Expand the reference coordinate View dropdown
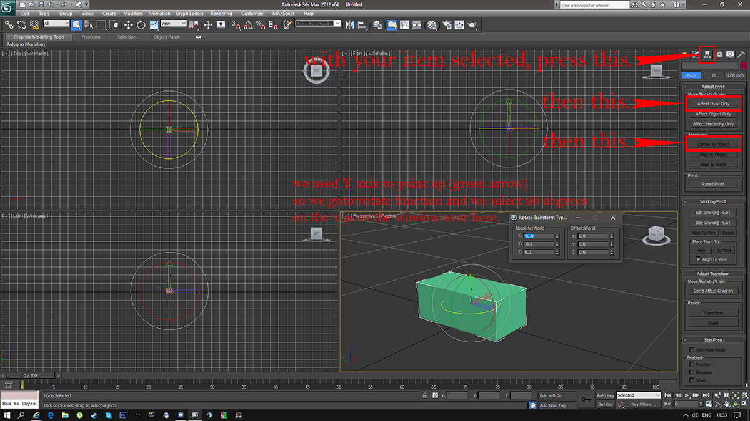This screenshot has width=750, height=421. (x=174, y=24)
